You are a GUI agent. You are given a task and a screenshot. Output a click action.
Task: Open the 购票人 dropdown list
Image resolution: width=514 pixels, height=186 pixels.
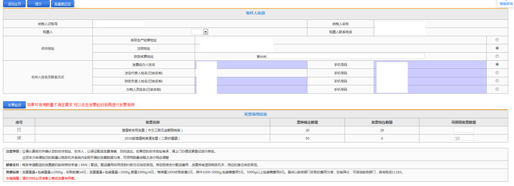tap(206, 32)
